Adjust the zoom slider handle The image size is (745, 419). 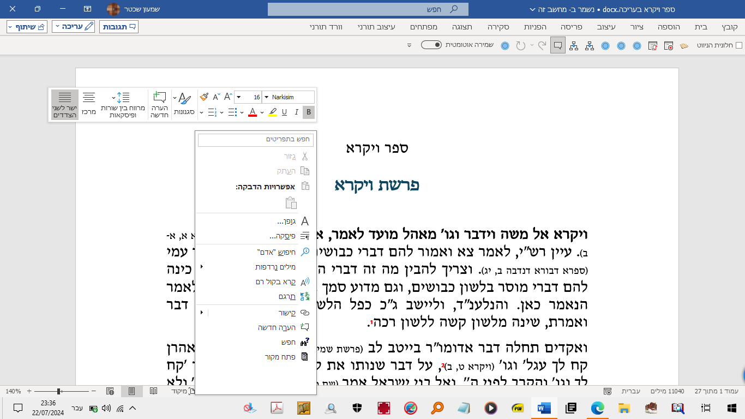pos(58,391)
